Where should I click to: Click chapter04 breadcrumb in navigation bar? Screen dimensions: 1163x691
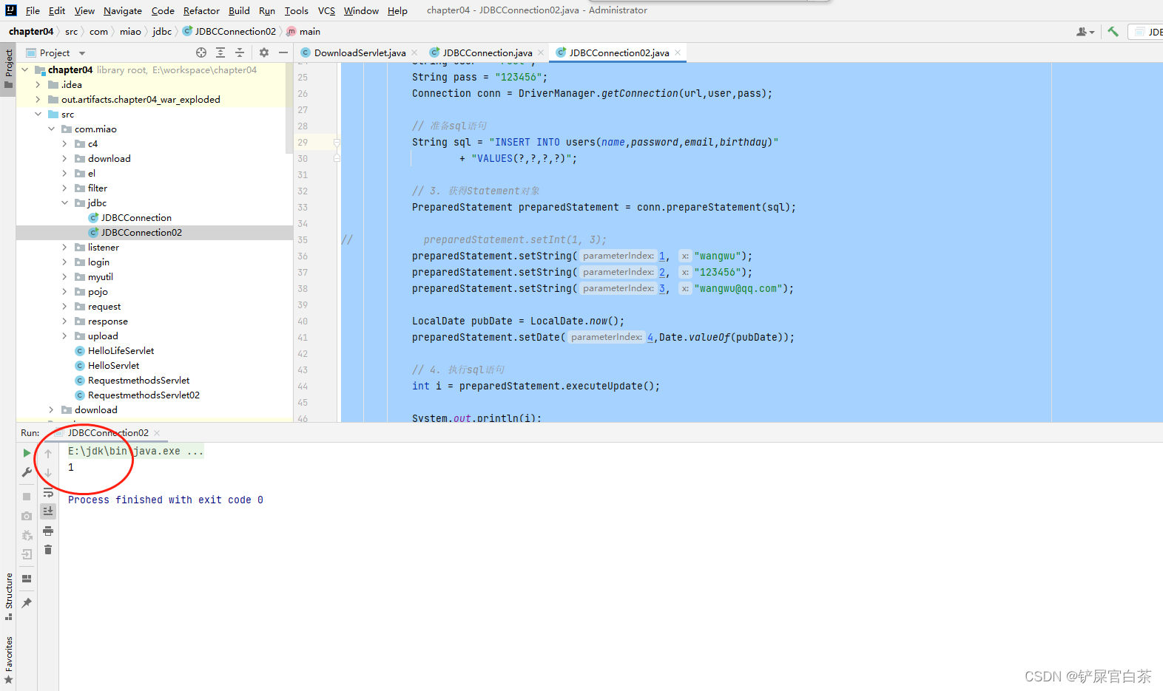pyautogui.click(x=31, y=31)
